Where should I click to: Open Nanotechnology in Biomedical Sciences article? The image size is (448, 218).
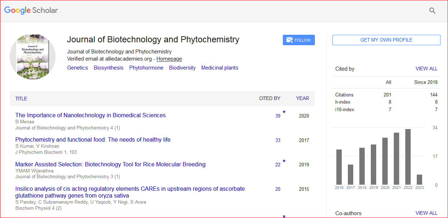pos(90,115)
